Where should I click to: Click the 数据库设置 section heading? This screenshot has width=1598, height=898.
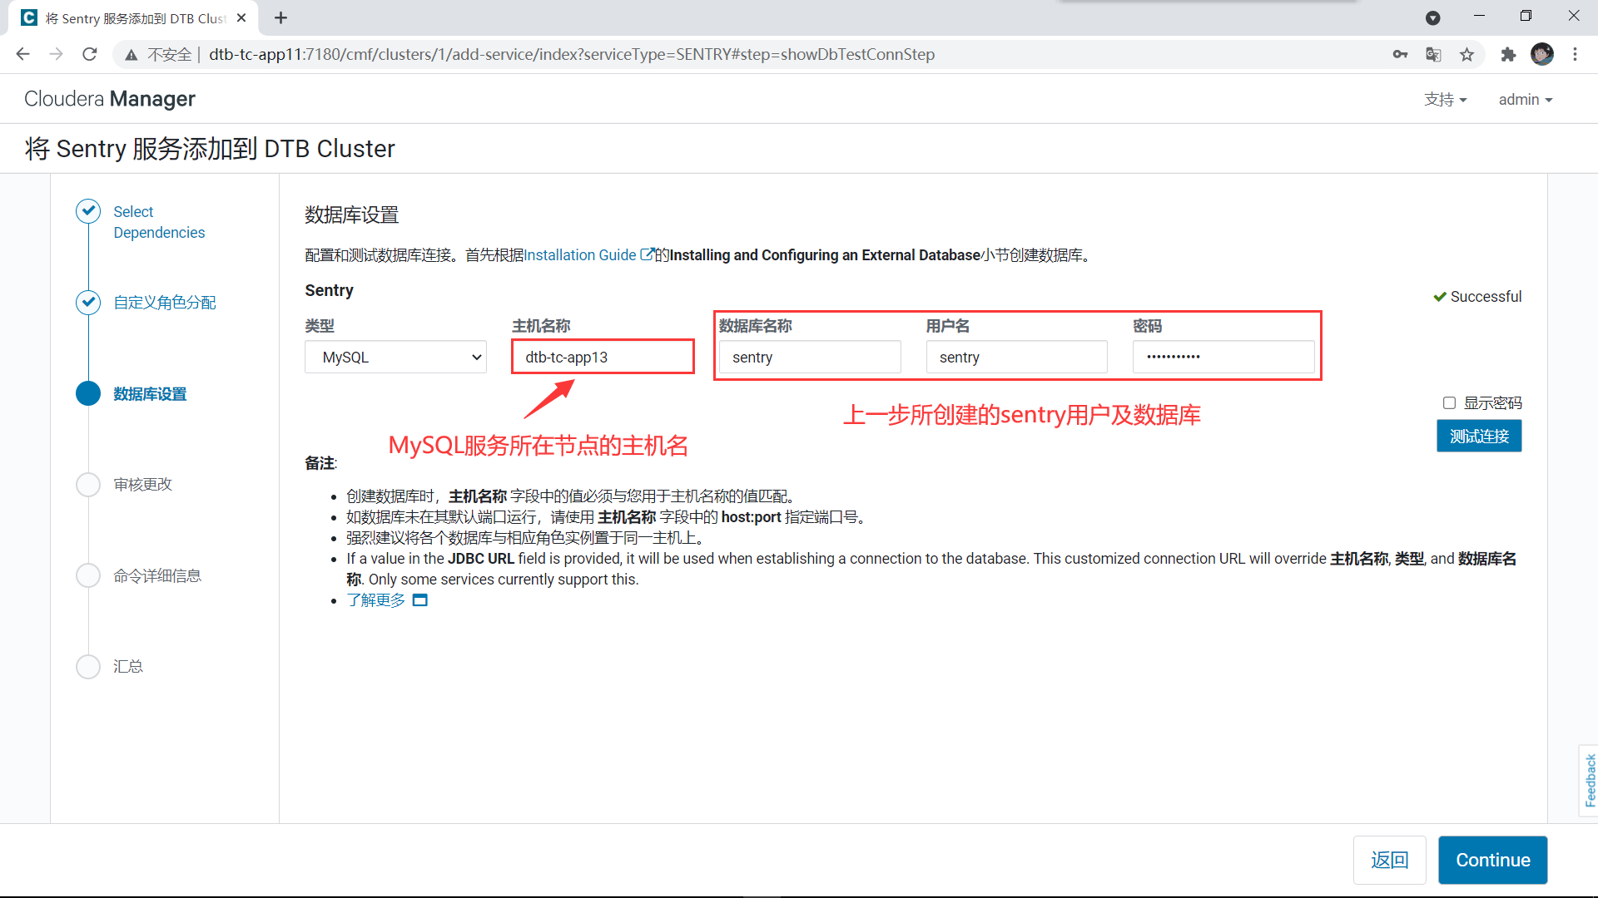pos(351,215)
